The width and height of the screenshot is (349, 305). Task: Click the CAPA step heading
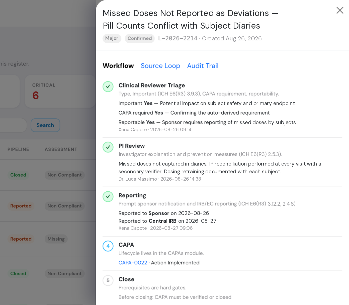coord(126,245)
